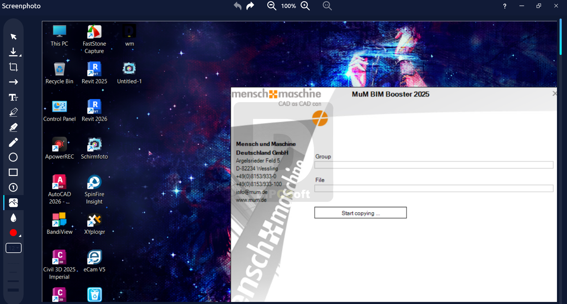Reset zoom to actual size 1:1
This screenshot has width=567, height=304.
(x=327, y=6)
